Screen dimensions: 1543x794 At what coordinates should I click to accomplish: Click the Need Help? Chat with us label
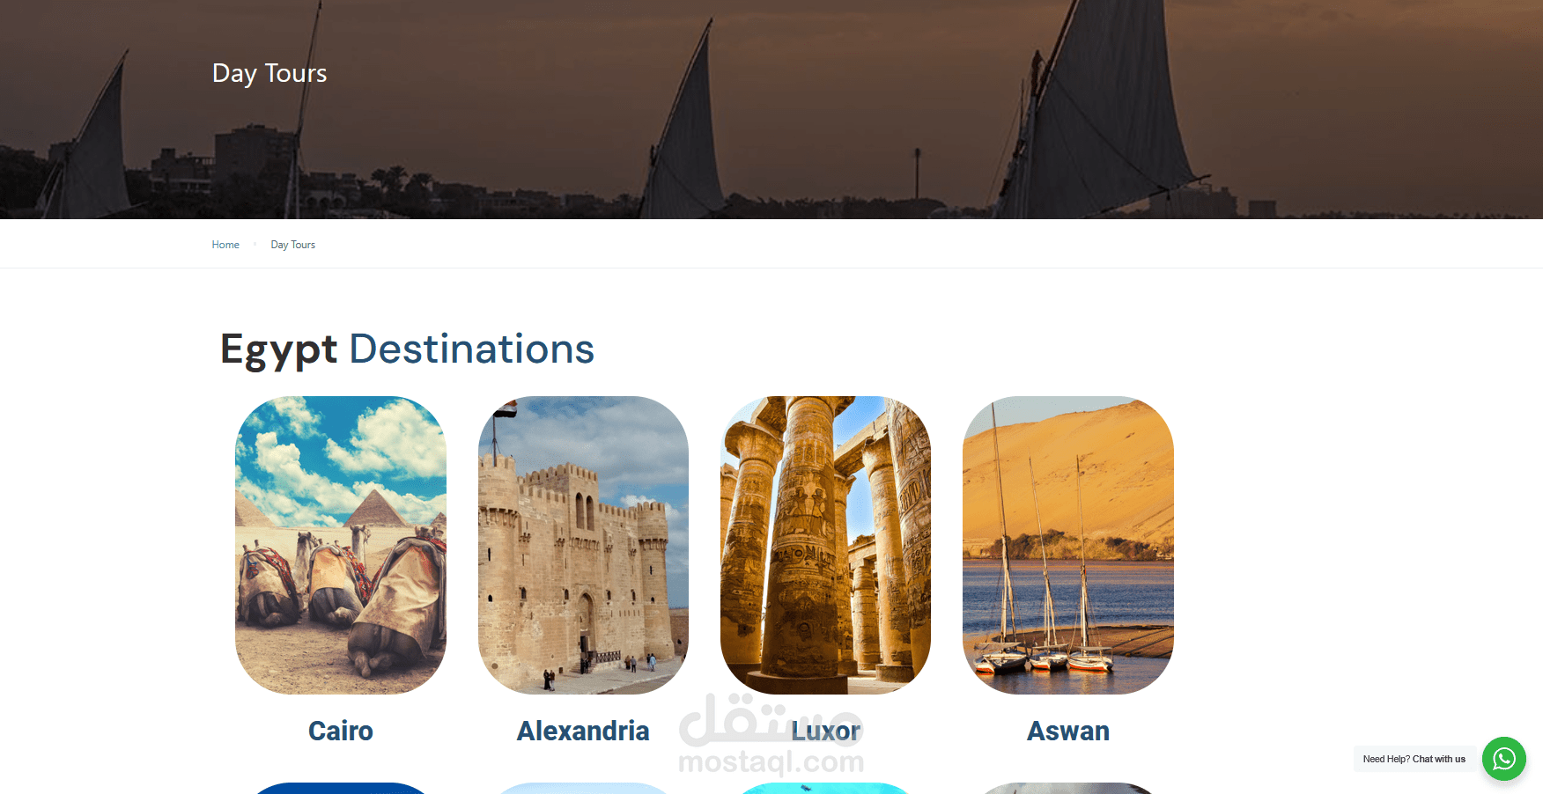(x=1414, y=759)
